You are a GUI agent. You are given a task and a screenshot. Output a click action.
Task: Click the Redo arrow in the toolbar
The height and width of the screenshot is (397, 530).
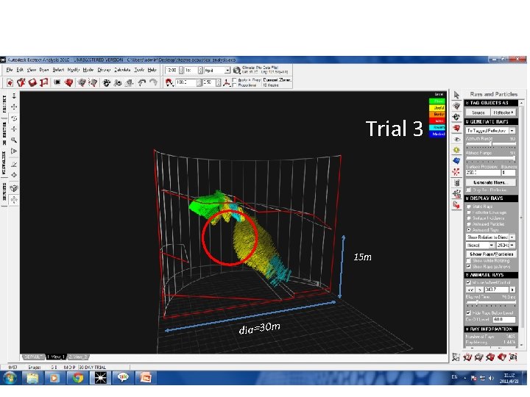pyautogui.click(x=153, y=82)
